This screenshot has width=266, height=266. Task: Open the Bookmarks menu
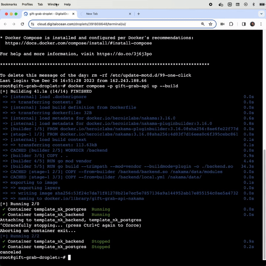coord(9,4)
